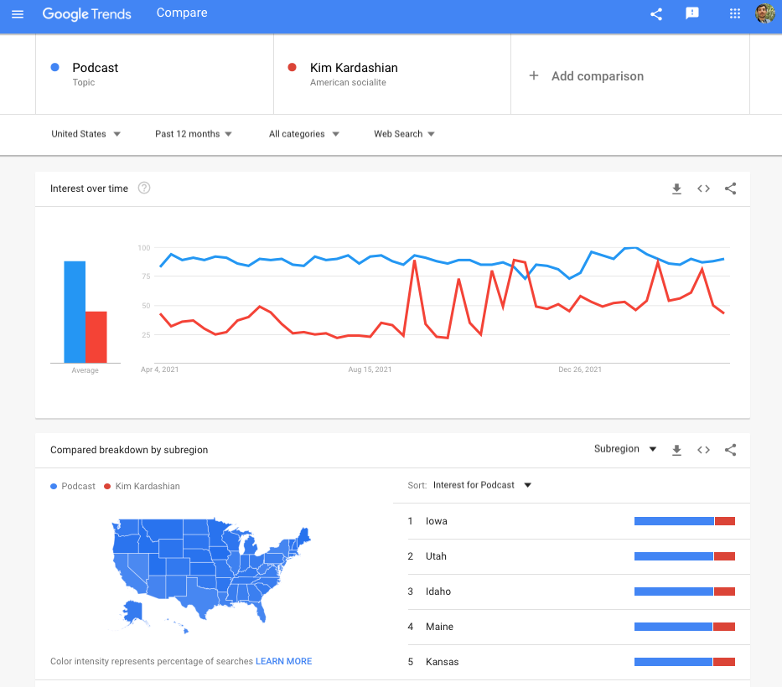Open the All categories dropdown

coord(303,133)
